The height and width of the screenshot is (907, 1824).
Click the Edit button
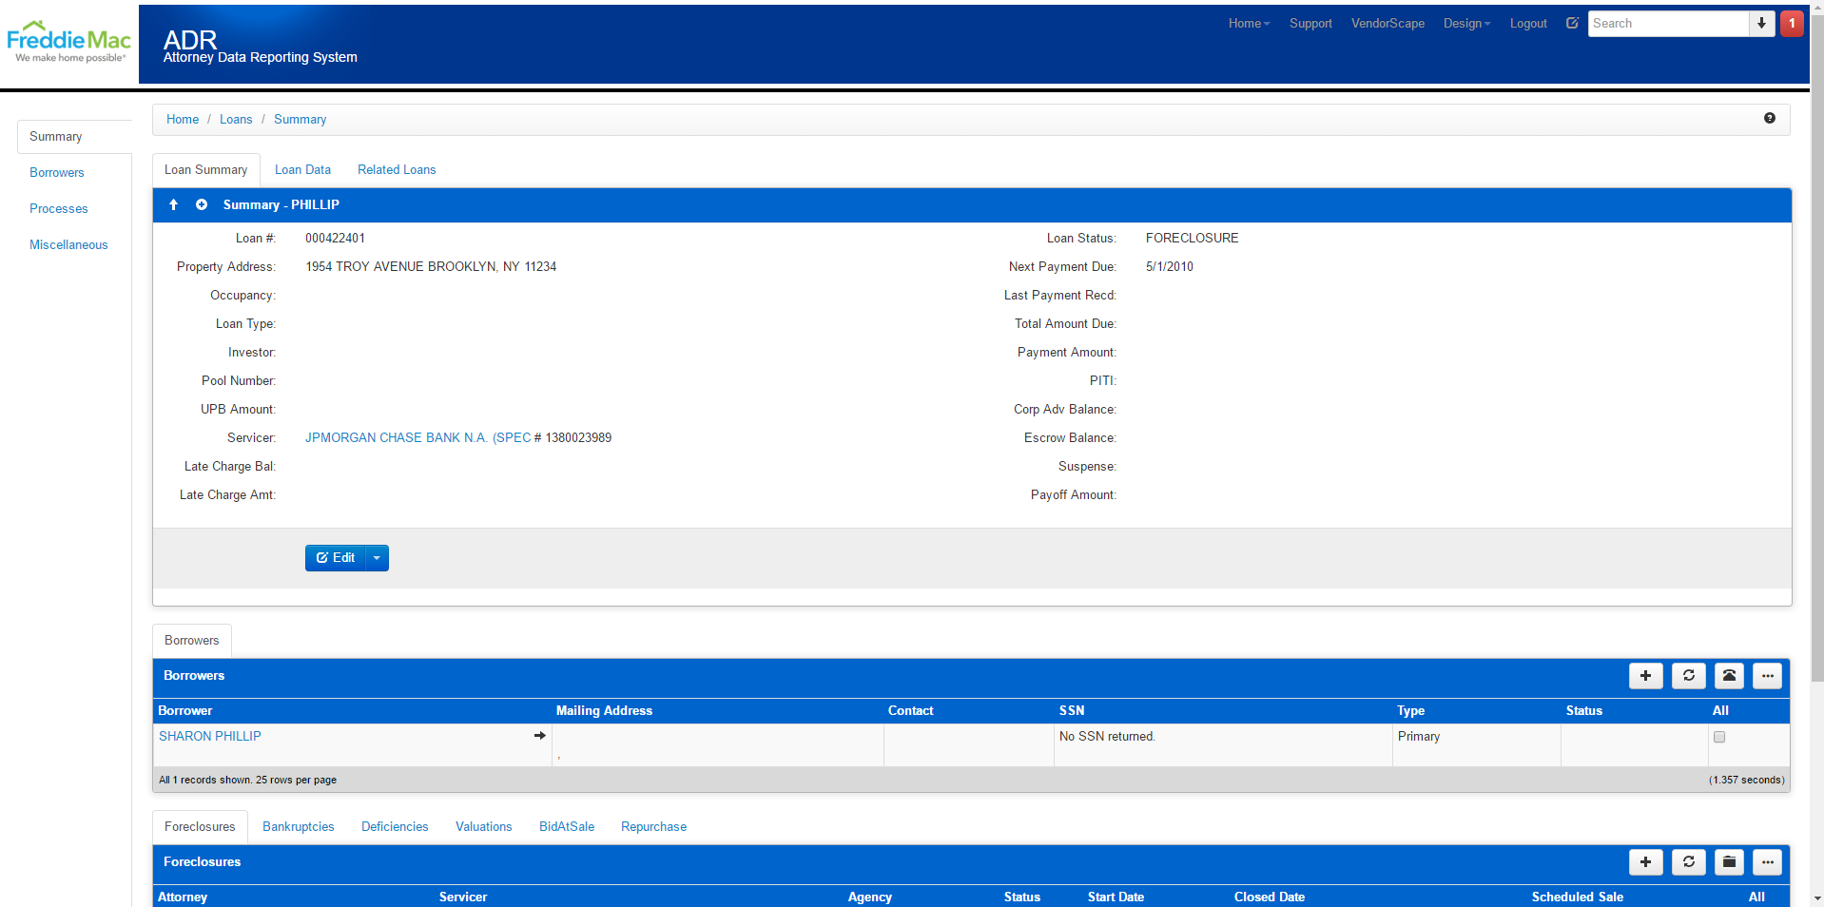click(x=336, y=558)
